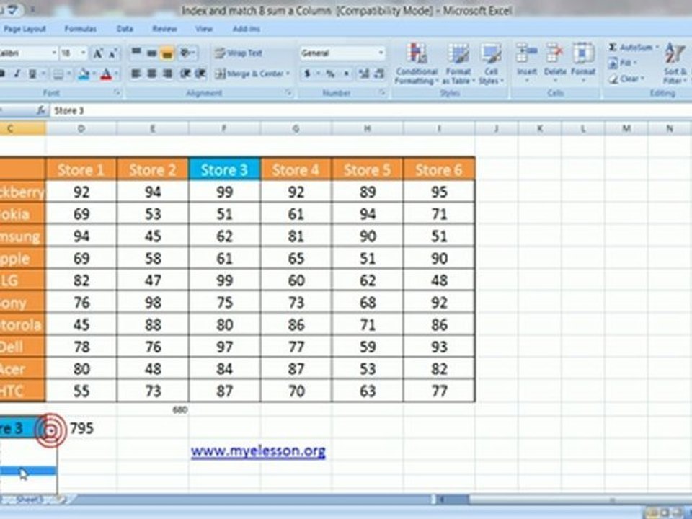Click the Accounting dollar format icon
The width and height of the screenshot is (692, 519).
(307, 74)
